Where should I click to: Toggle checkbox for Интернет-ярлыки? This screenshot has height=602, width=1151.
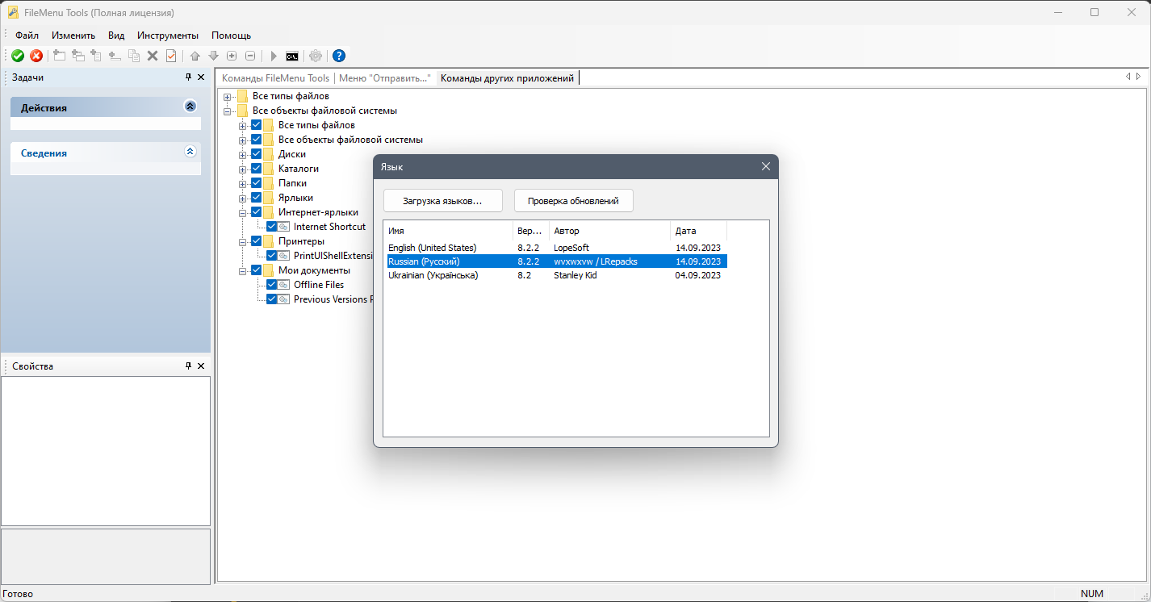tap(257, 212)
